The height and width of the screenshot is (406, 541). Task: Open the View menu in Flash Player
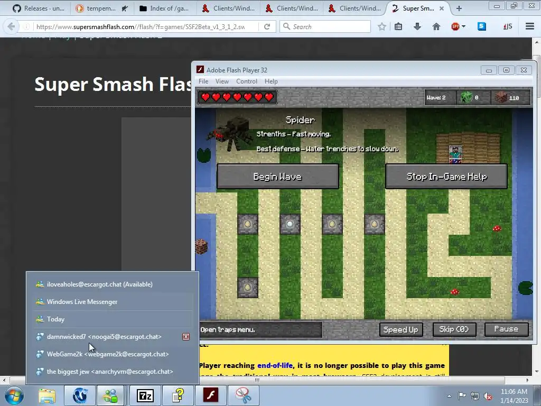click(222, 81)
